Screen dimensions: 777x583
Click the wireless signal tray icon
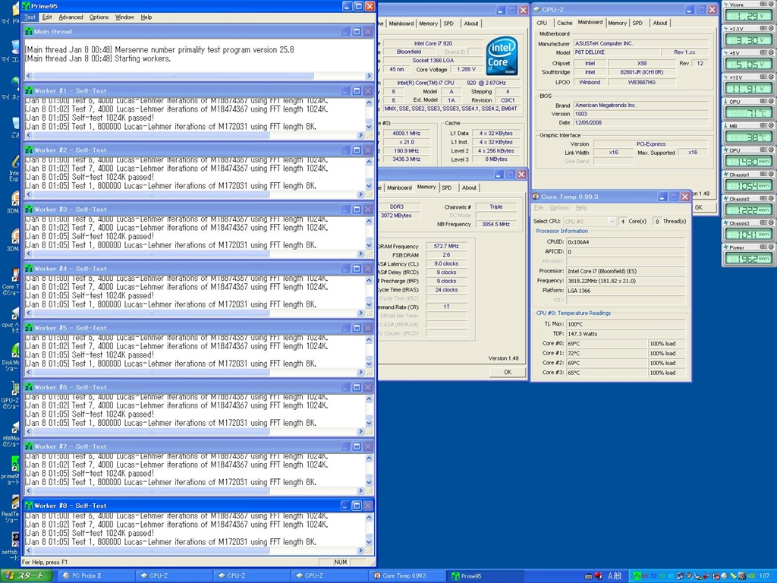coord(742,576)
